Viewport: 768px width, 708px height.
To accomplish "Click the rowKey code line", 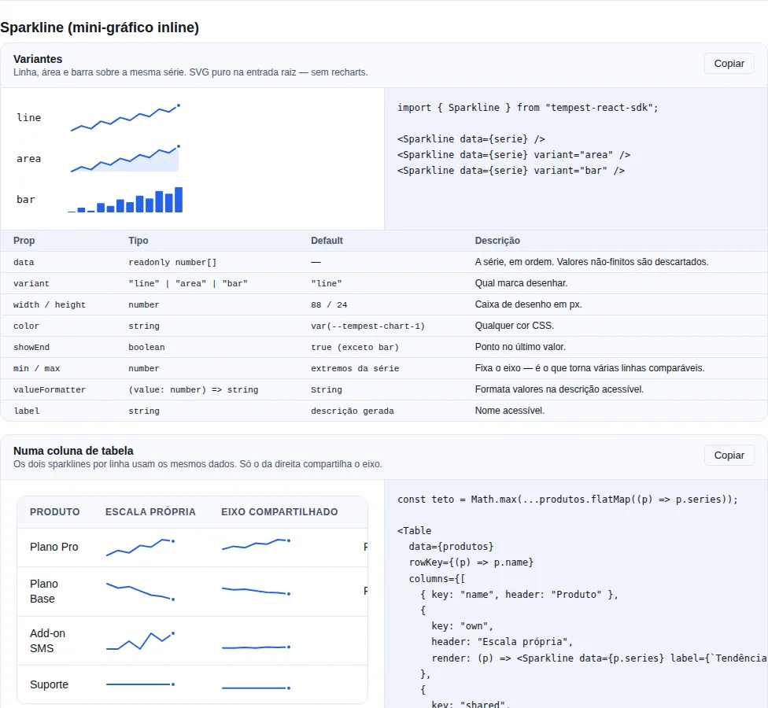I will pos(471,562).
